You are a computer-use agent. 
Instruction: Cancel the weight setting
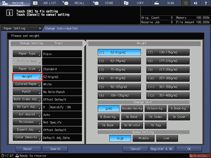[x=135, y=149]
